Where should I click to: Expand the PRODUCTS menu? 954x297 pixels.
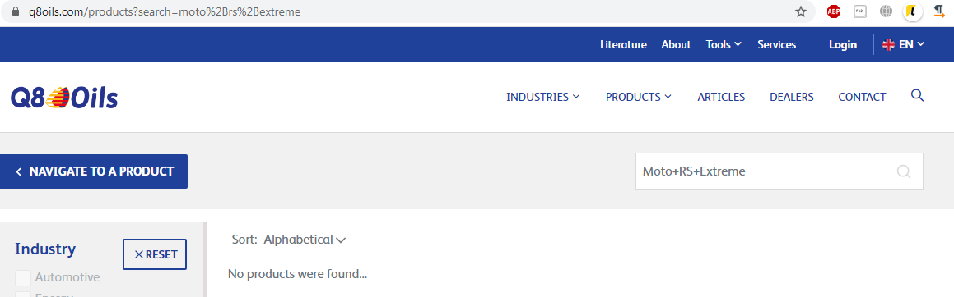(x=639, y=97)
